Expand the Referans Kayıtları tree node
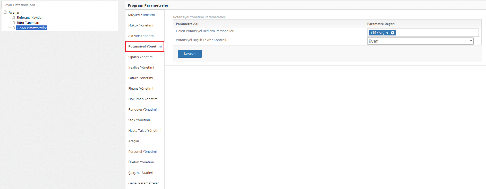 (8, 17)
